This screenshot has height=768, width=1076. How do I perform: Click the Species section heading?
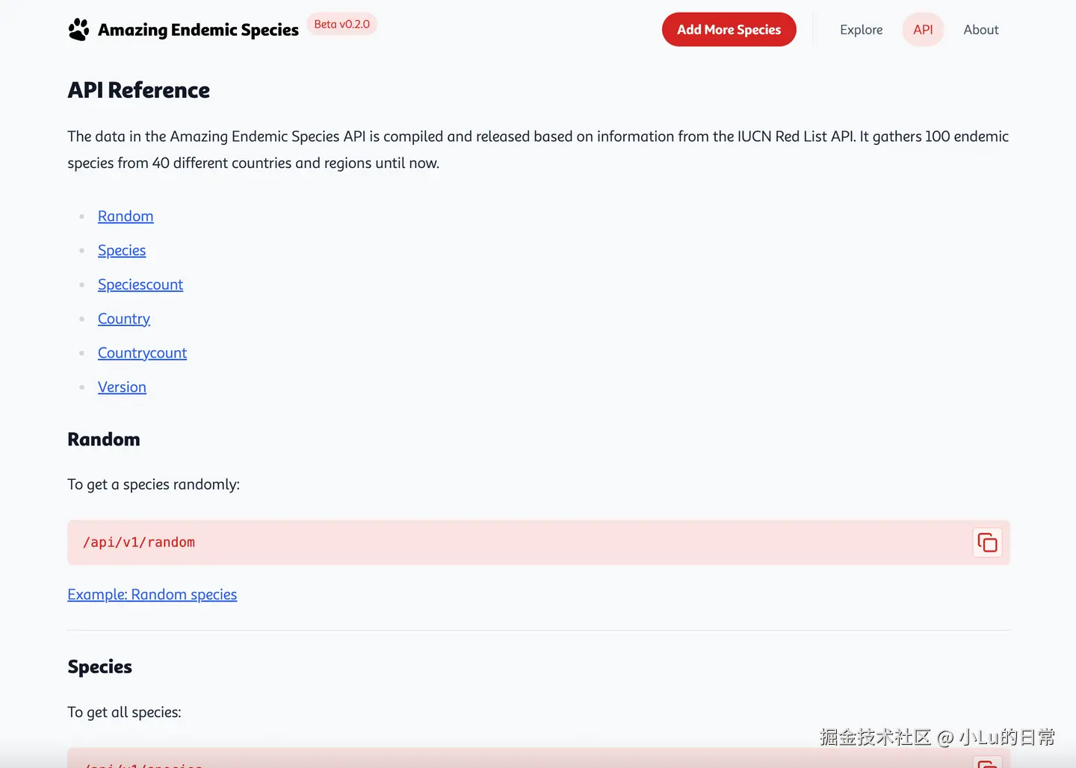coord(99,667)
